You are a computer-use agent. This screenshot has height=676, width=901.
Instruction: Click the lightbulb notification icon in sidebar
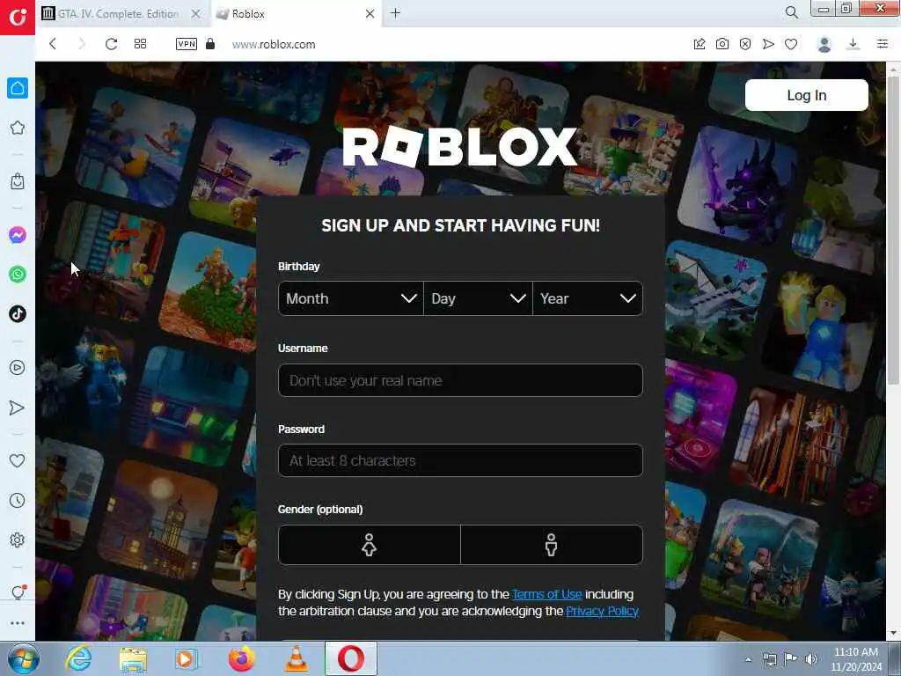click(18, 592)
